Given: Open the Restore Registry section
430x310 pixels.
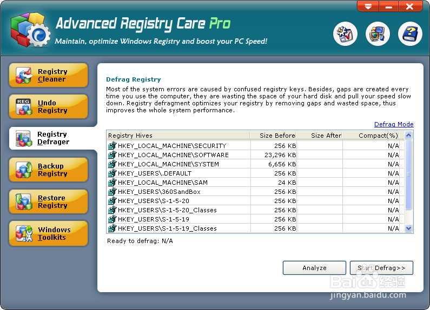Looking at the screenshot, I should pos(49,201).
